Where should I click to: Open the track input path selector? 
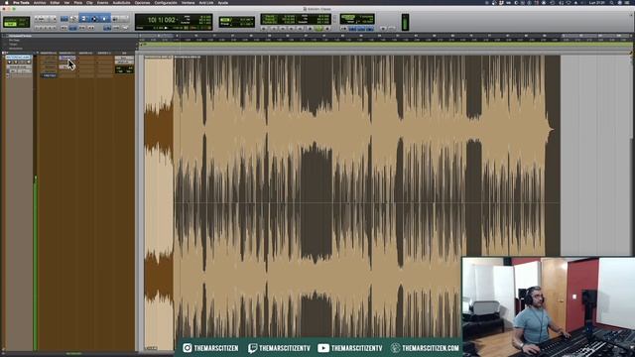[124, 58]
